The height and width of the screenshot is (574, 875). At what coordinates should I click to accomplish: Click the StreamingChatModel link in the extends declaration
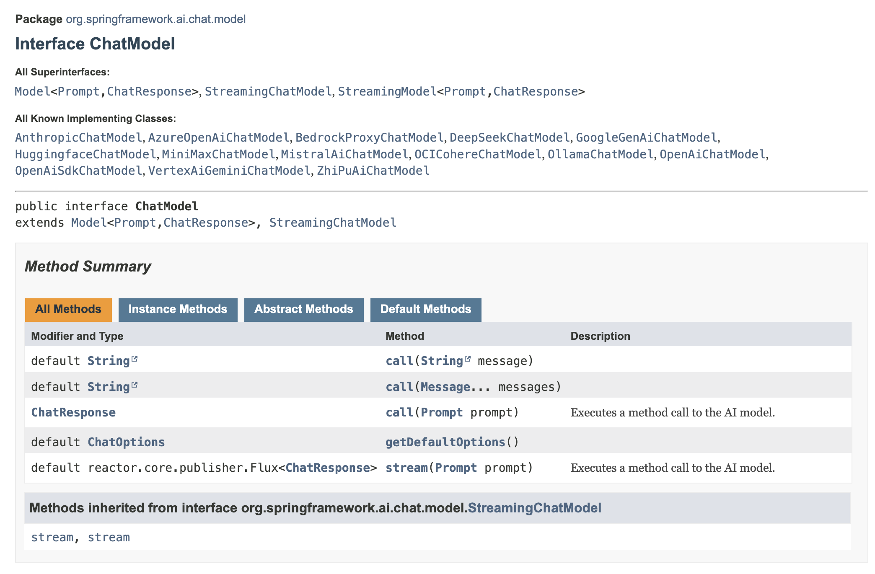(332, 222)
